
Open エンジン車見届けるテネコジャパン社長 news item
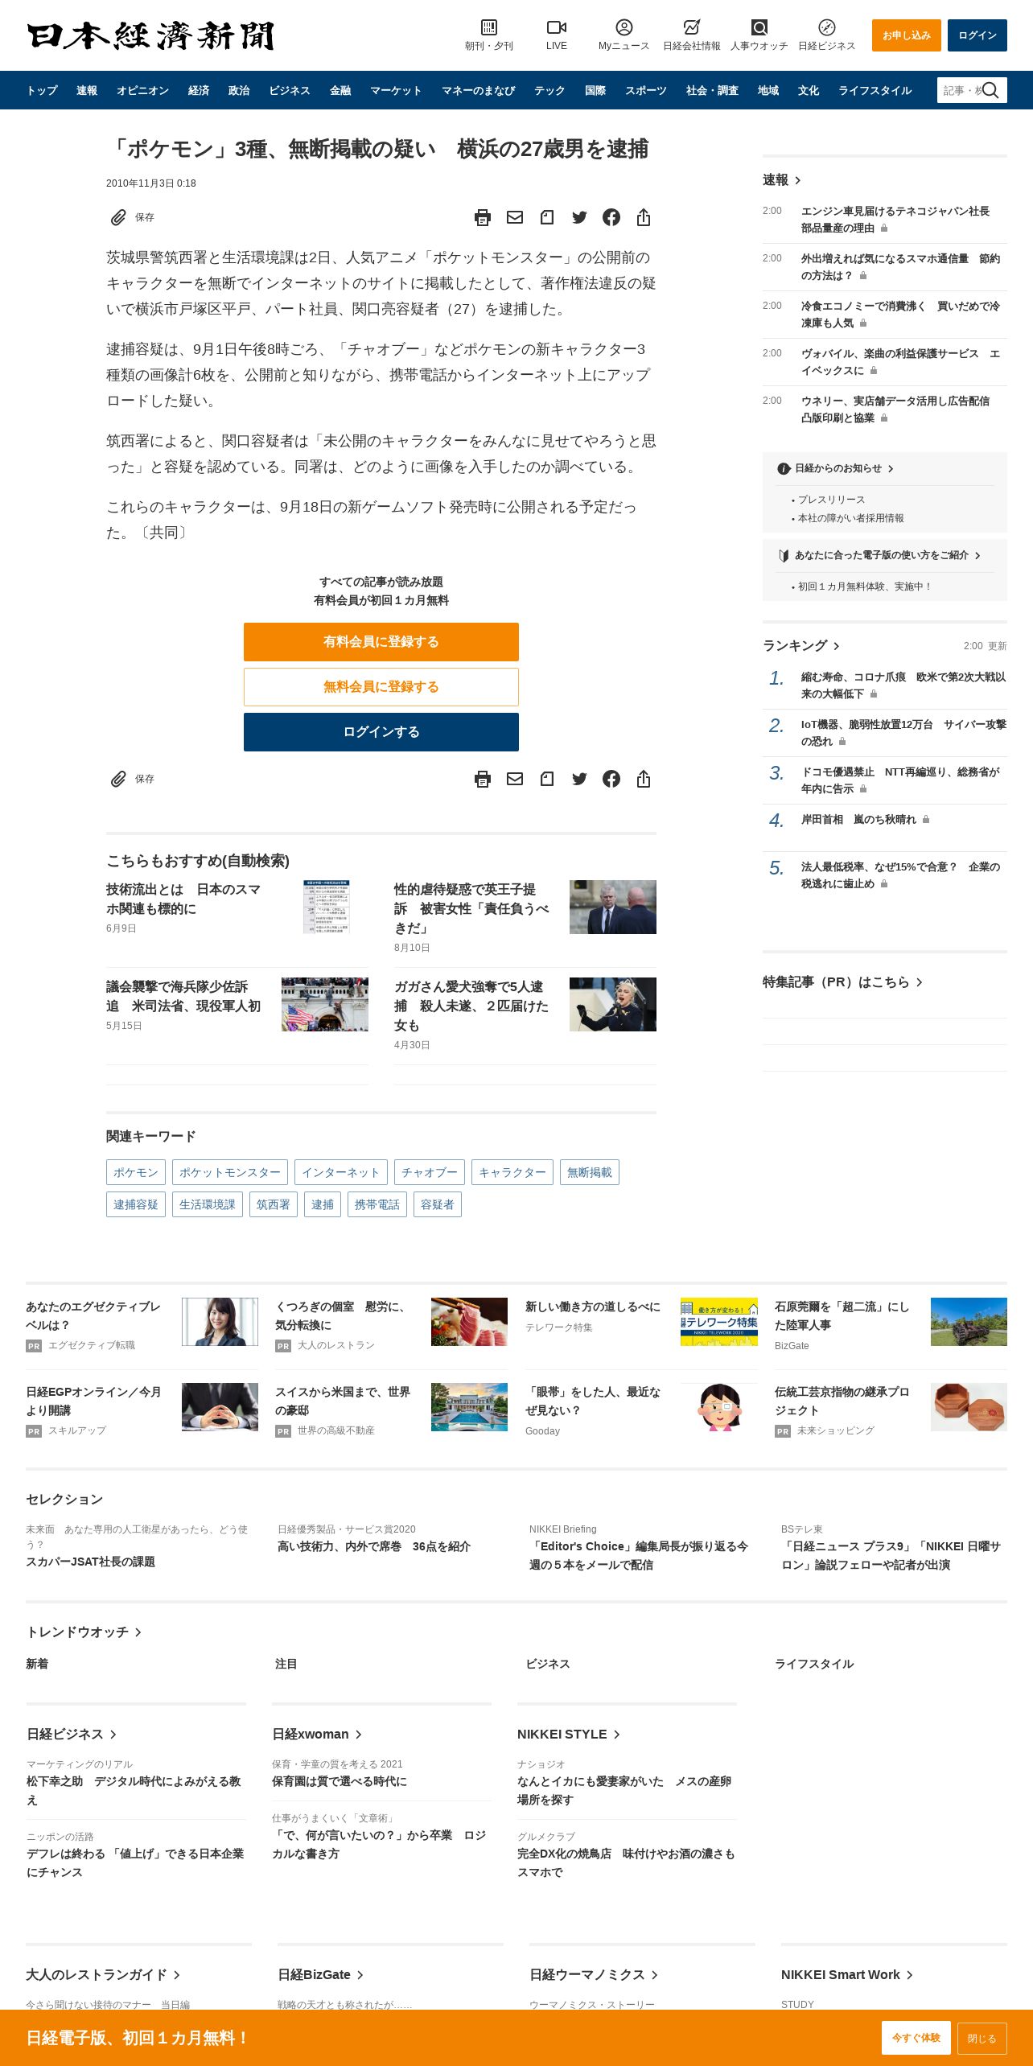(895, 219)
